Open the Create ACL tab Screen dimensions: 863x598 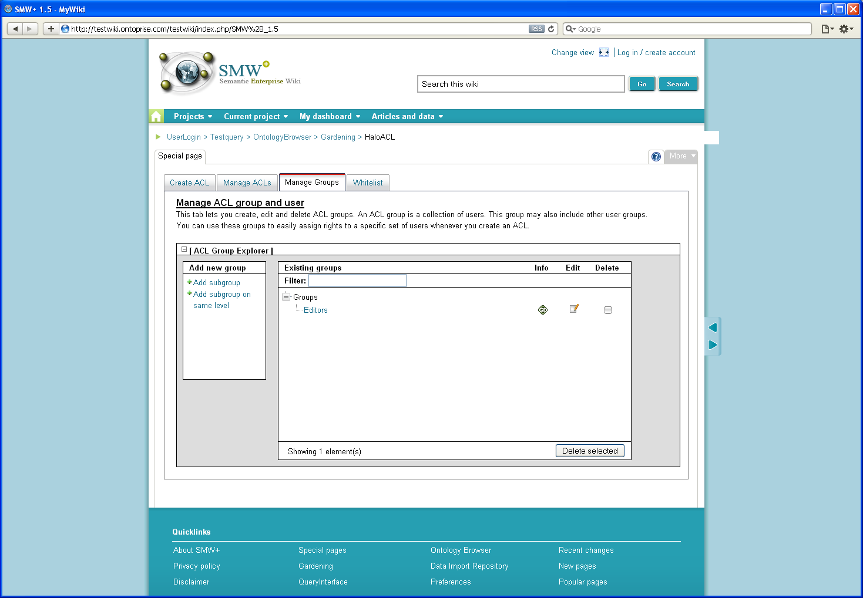click(x=189, y=183)
